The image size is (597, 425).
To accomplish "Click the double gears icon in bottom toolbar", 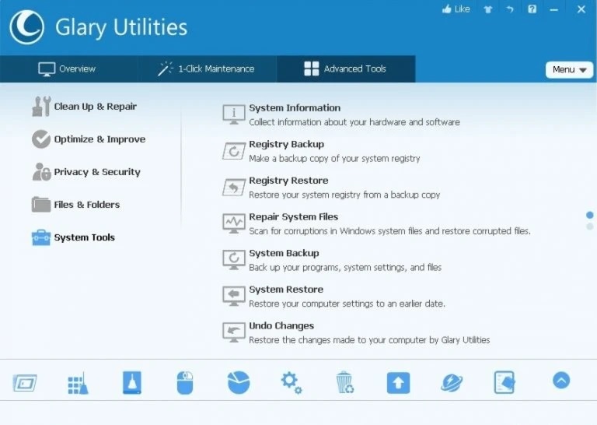I will point(292,382).
